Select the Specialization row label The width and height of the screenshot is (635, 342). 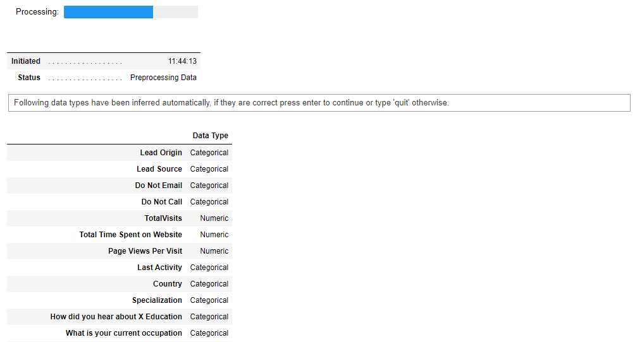tap(157, 300)
